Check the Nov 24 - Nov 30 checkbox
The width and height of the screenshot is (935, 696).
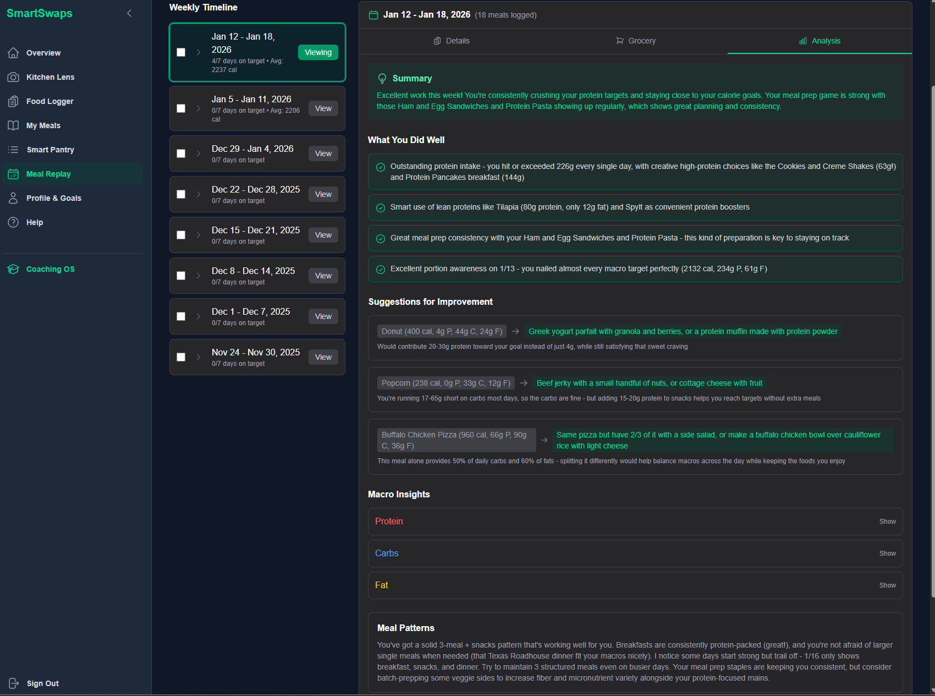tap(181, 357)
